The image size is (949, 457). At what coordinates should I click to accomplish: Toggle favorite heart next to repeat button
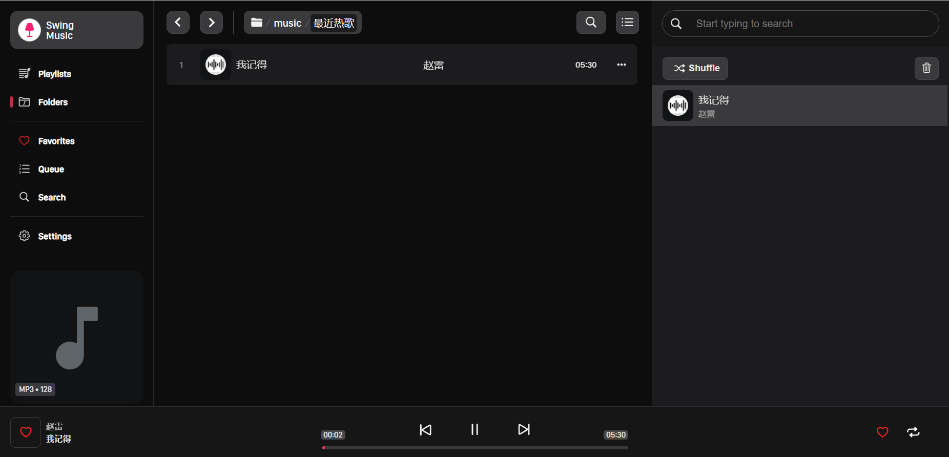click(x=882, y=432)
